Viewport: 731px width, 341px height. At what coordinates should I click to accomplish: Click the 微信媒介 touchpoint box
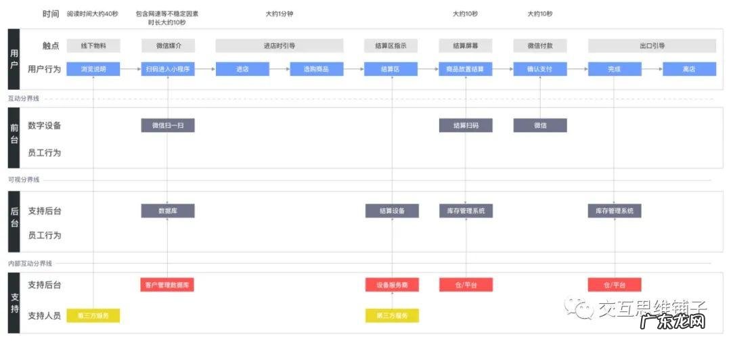[x=168, y=46]
